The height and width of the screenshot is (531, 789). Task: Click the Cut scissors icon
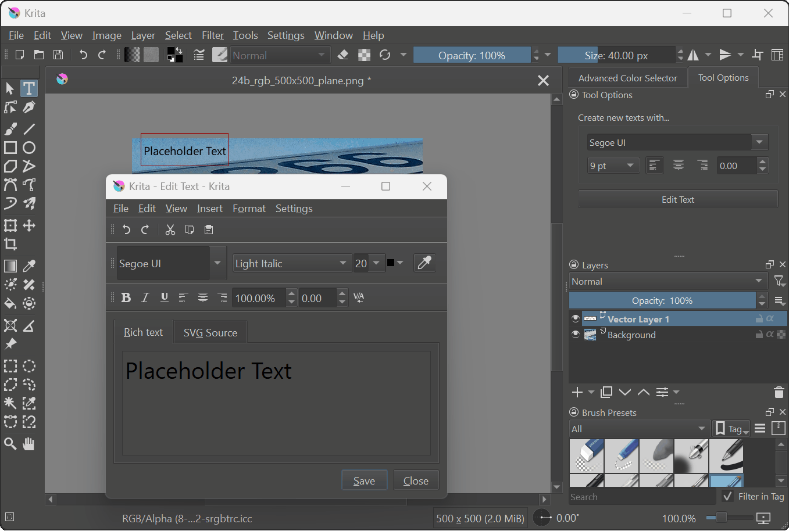tap(170, 230)
